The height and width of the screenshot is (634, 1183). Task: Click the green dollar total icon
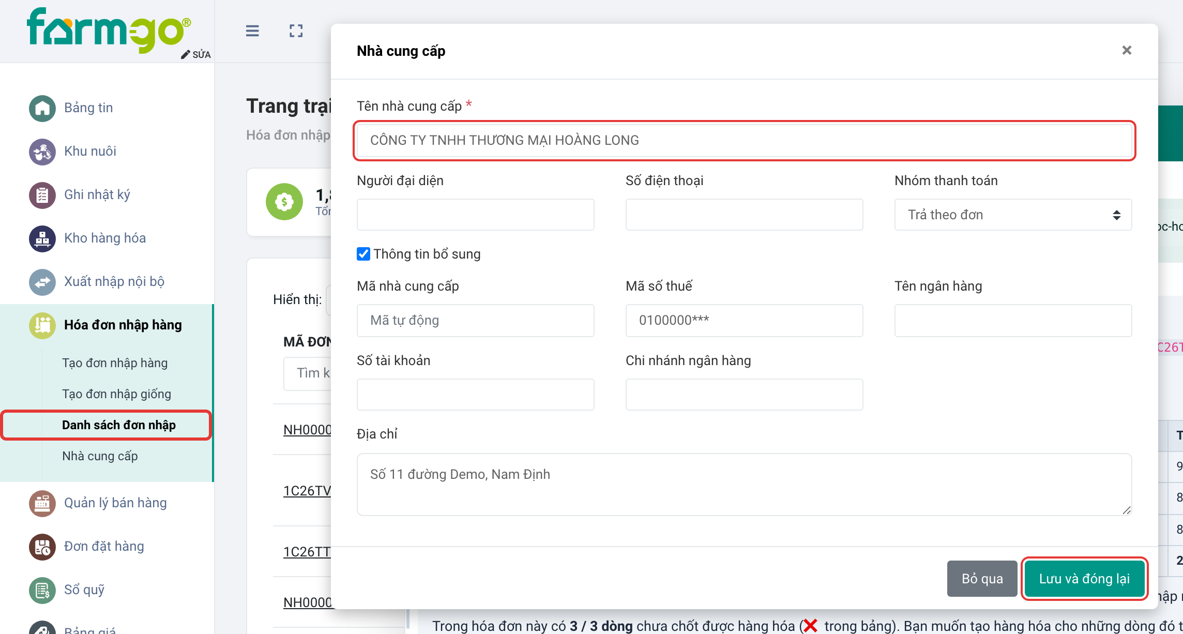tap(284, 202)
